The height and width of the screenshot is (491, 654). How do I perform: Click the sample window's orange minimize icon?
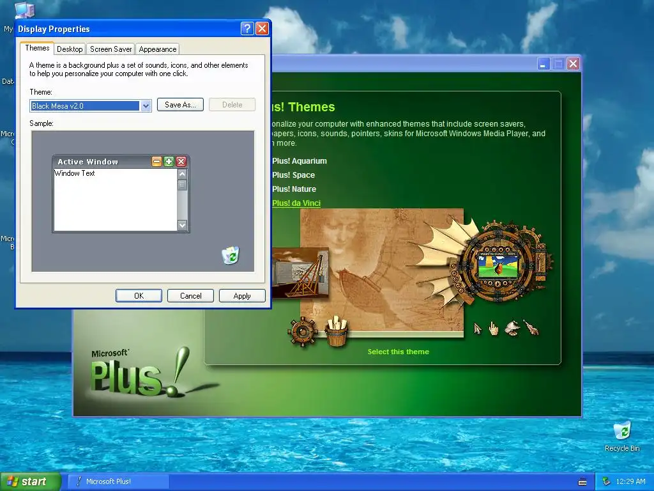pyautogui.click(x=156, y=162)
